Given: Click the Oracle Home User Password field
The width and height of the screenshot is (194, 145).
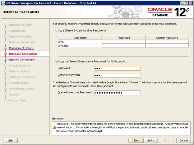Looking at the screenshot, I should click(118, 93).
